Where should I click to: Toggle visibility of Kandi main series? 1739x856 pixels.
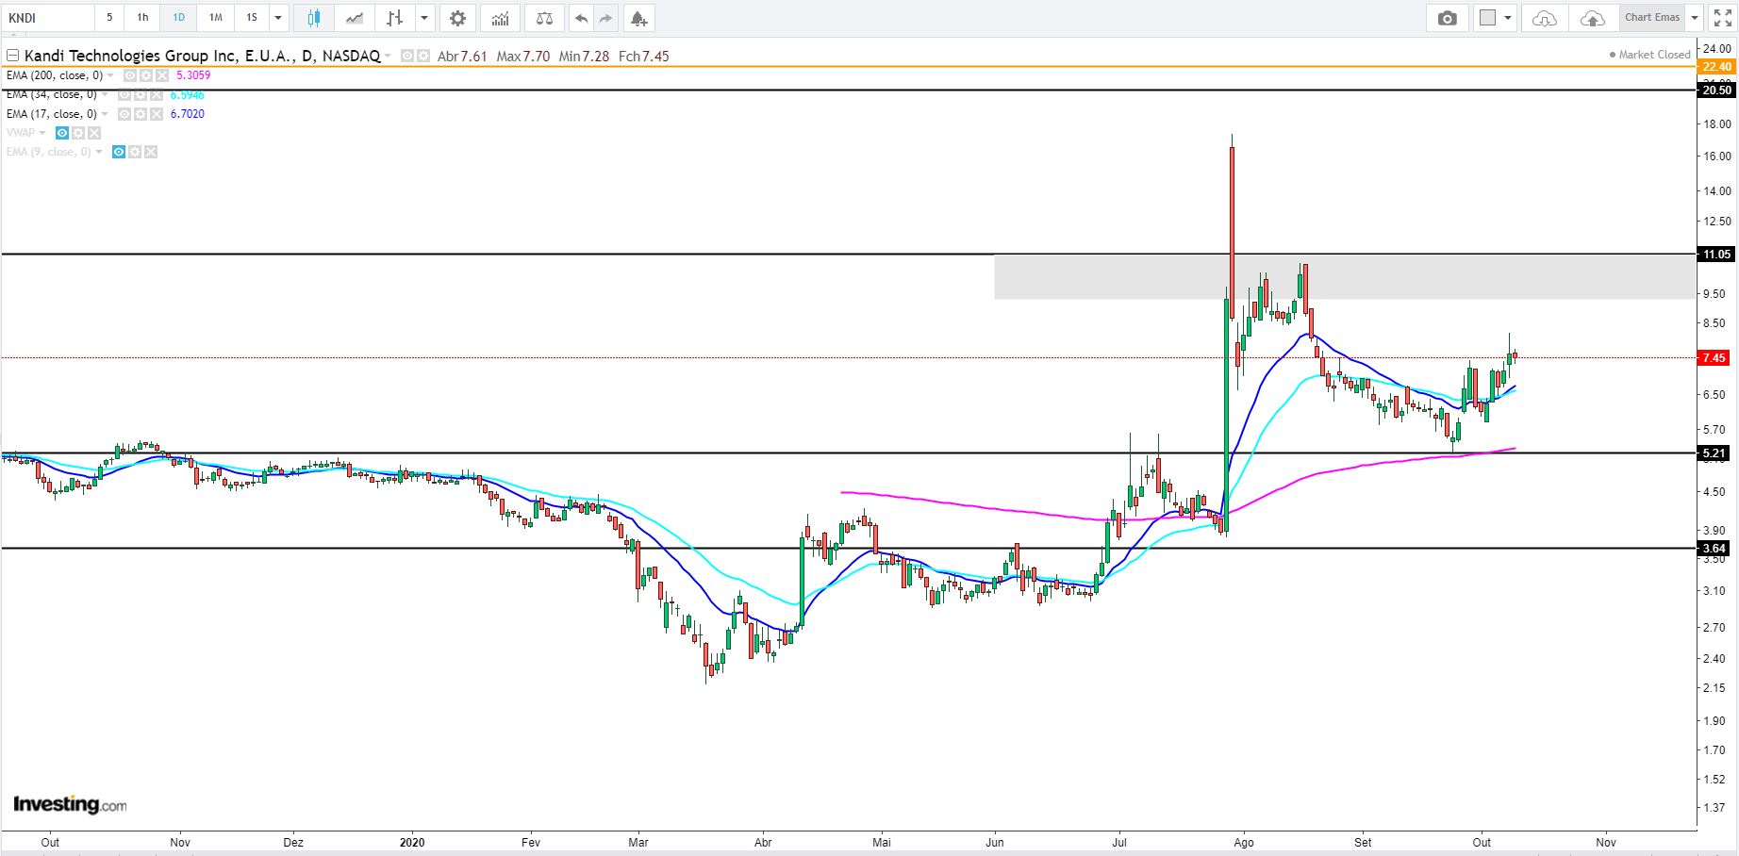point(407,57)
